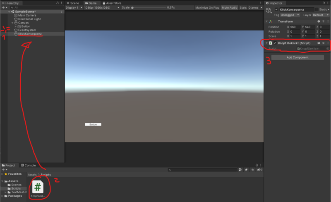Click the Script field object picker circle
331x202 pixels.
[x=327, y=49]
